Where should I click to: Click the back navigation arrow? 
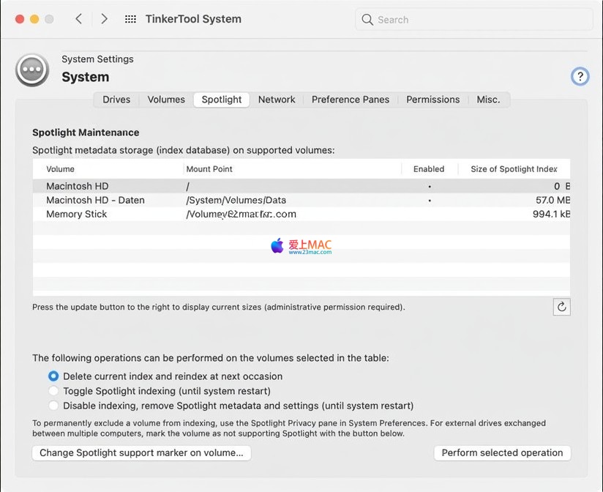[79, 19]
